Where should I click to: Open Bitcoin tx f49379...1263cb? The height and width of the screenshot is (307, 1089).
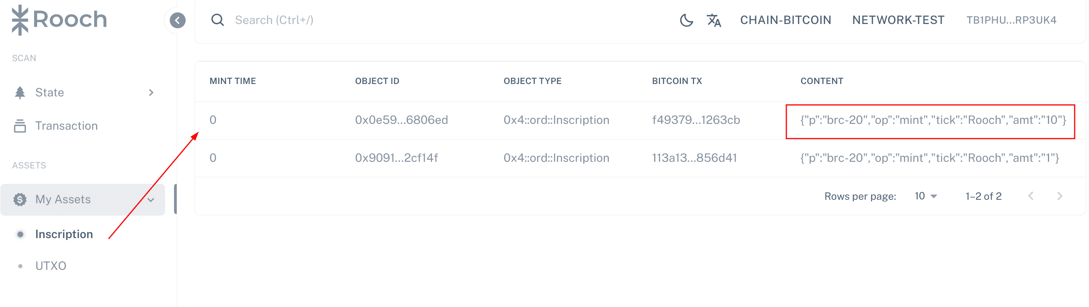click(696, 120)
